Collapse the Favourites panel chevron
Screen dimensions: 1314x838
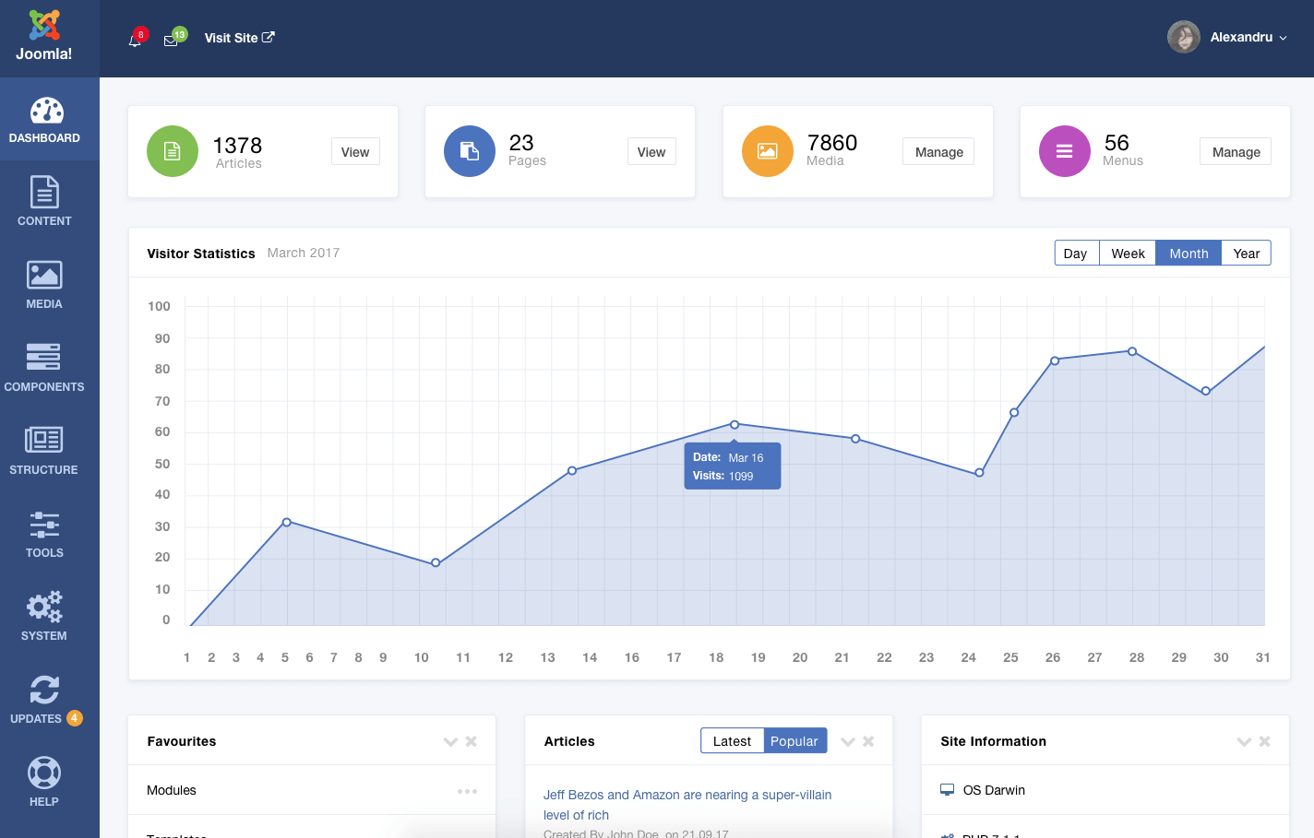(450, 741)
